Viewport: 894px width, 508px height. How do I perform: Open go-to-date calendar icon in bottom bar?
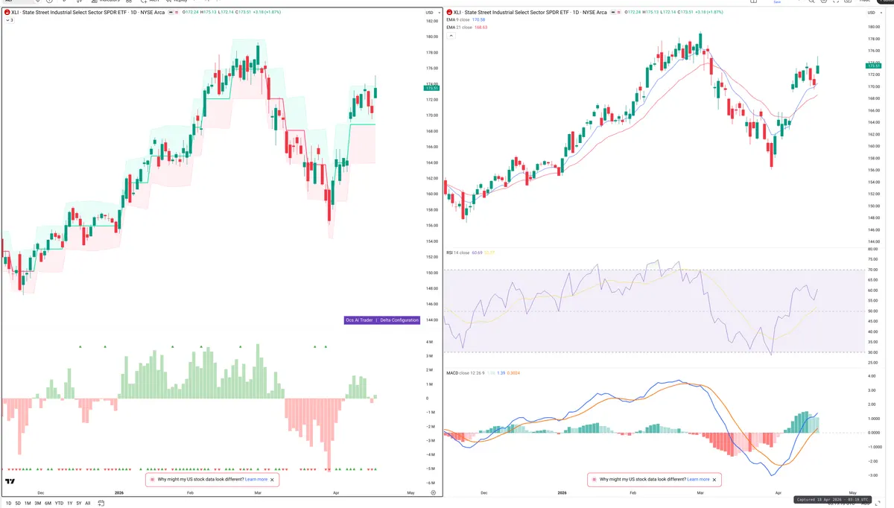pos(101,504)
